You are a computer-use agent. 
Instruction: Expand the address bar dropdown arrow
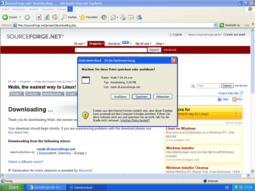[x=215, y=25]
